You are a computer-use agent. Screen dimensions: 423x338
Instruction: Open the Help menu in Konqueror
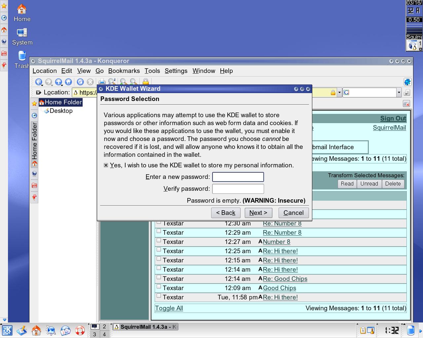pos(226,71)
